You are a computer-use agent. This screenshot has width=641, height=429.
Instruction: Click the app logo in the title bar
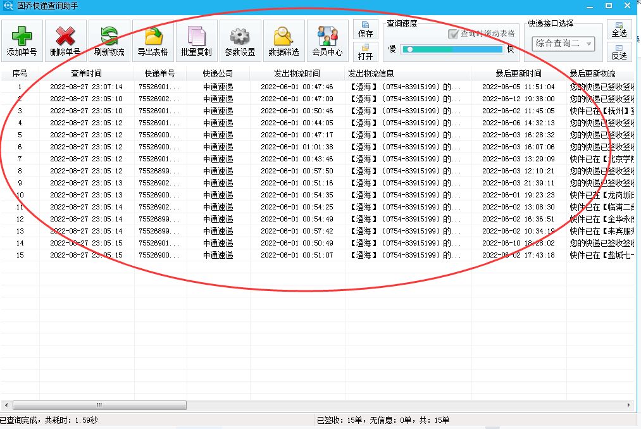pos(7,6)
